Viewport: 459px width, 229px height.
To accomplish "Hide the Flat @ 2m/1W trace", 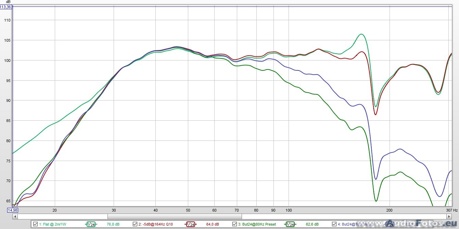I will (36, 224).
